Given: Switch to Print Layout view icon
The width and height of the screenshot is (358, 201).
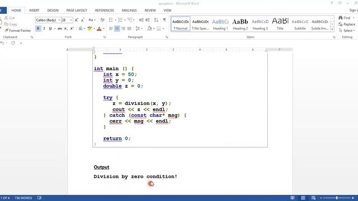Looking at the screenshot, I should click(303, 198).
